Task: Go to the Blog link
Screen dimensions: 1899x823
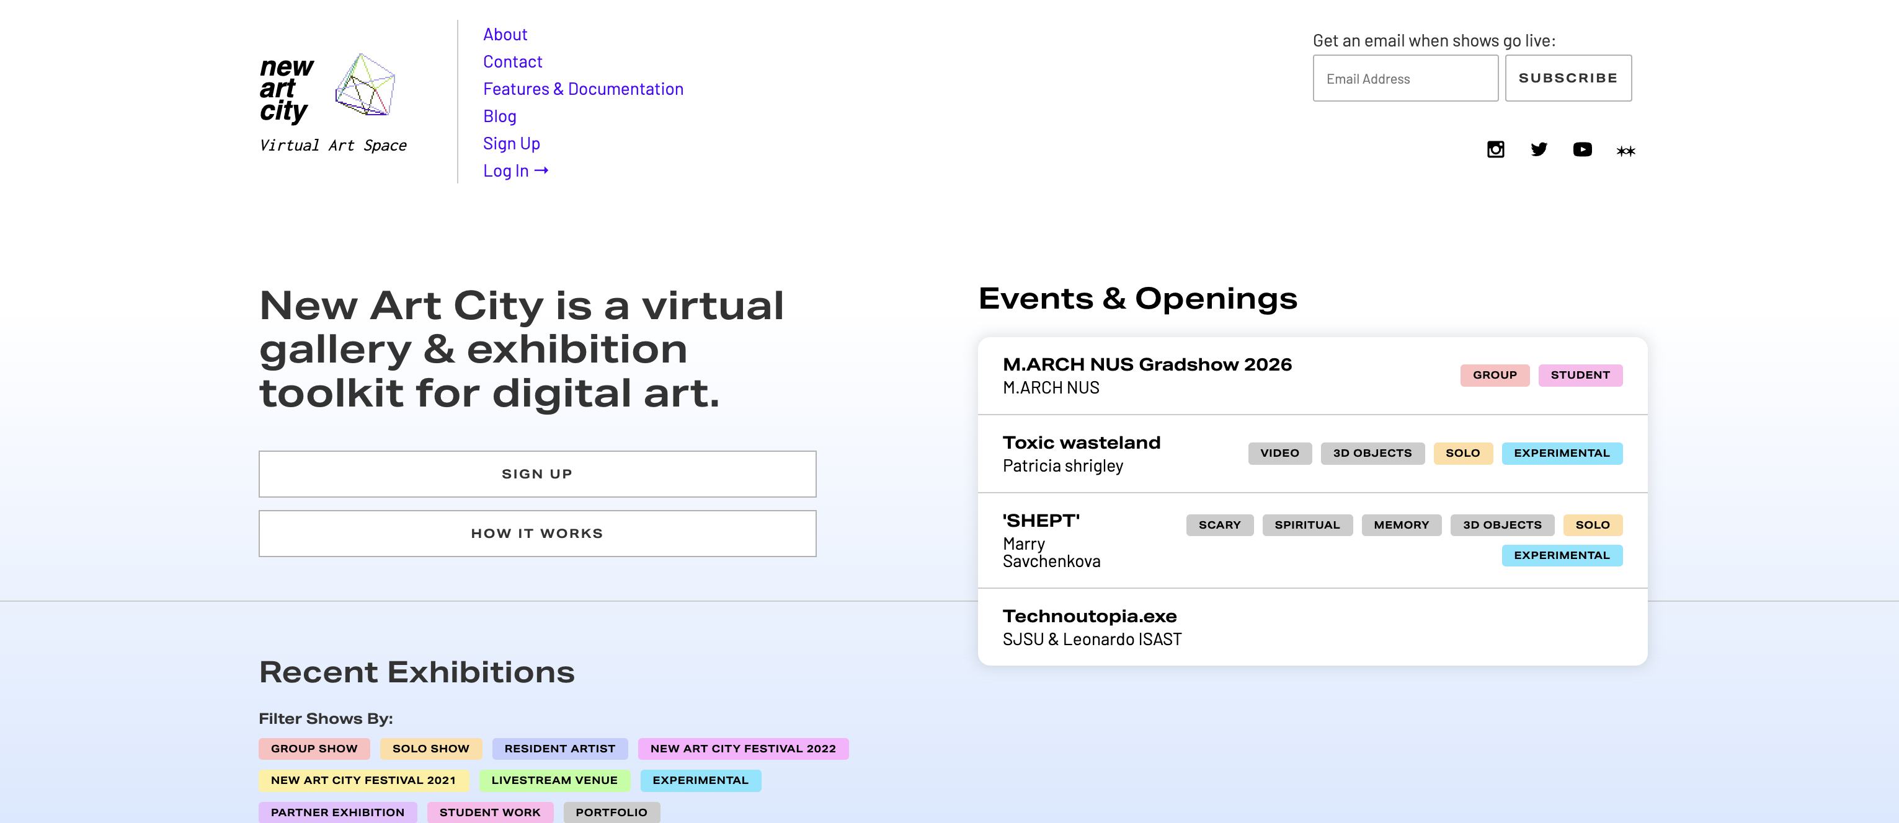Action: [499, 117]
